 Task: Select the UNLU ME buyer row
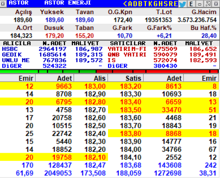pos(52,60)
